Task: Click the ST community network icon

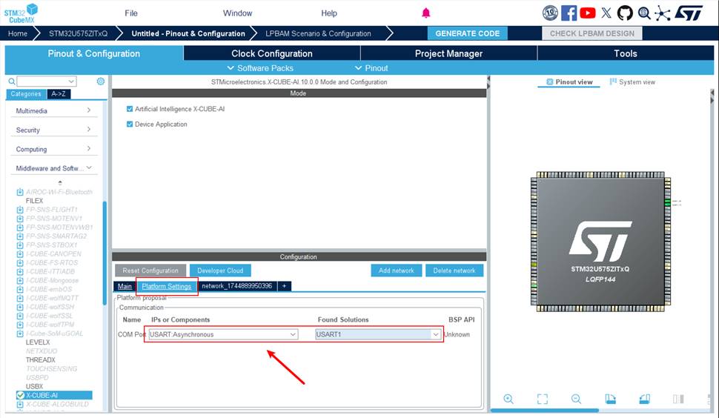Action: (662, 13)
